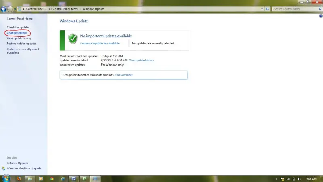Image resolution: width=323 pixels, height=182 pixels.
Task: Launch Internet Explorer from the taskbar
Action: point(63,179)
